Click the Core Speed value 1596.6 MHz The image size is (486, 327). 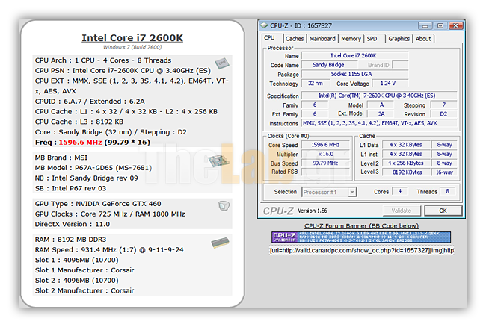point(325,145)
